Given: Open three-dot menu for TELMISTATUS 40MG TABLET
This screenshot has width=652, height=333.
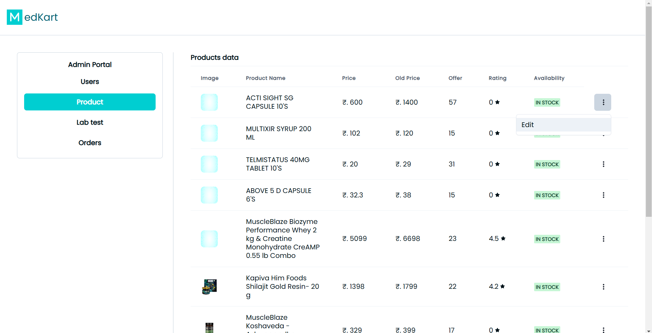Looking at the screenshot, I should click(x=603, y=164).
